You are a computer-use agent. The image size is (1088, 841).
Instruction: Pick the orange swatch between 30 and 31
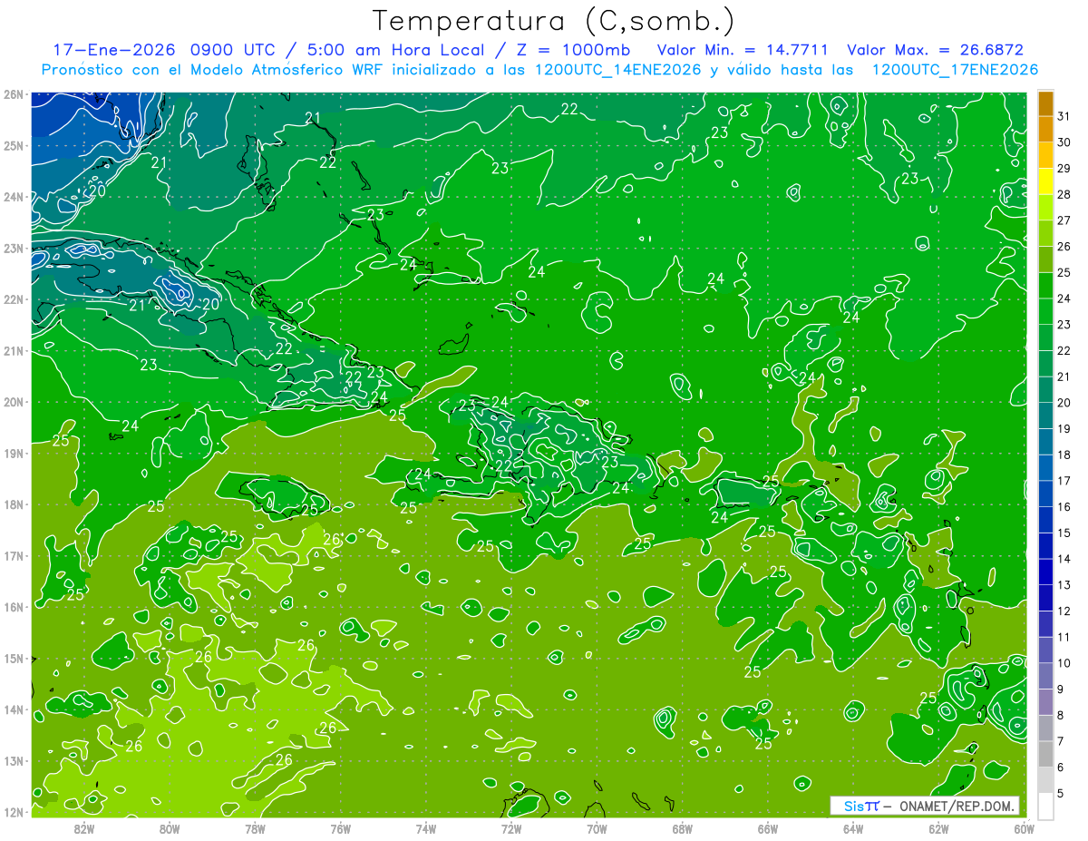click(1045, 130)
